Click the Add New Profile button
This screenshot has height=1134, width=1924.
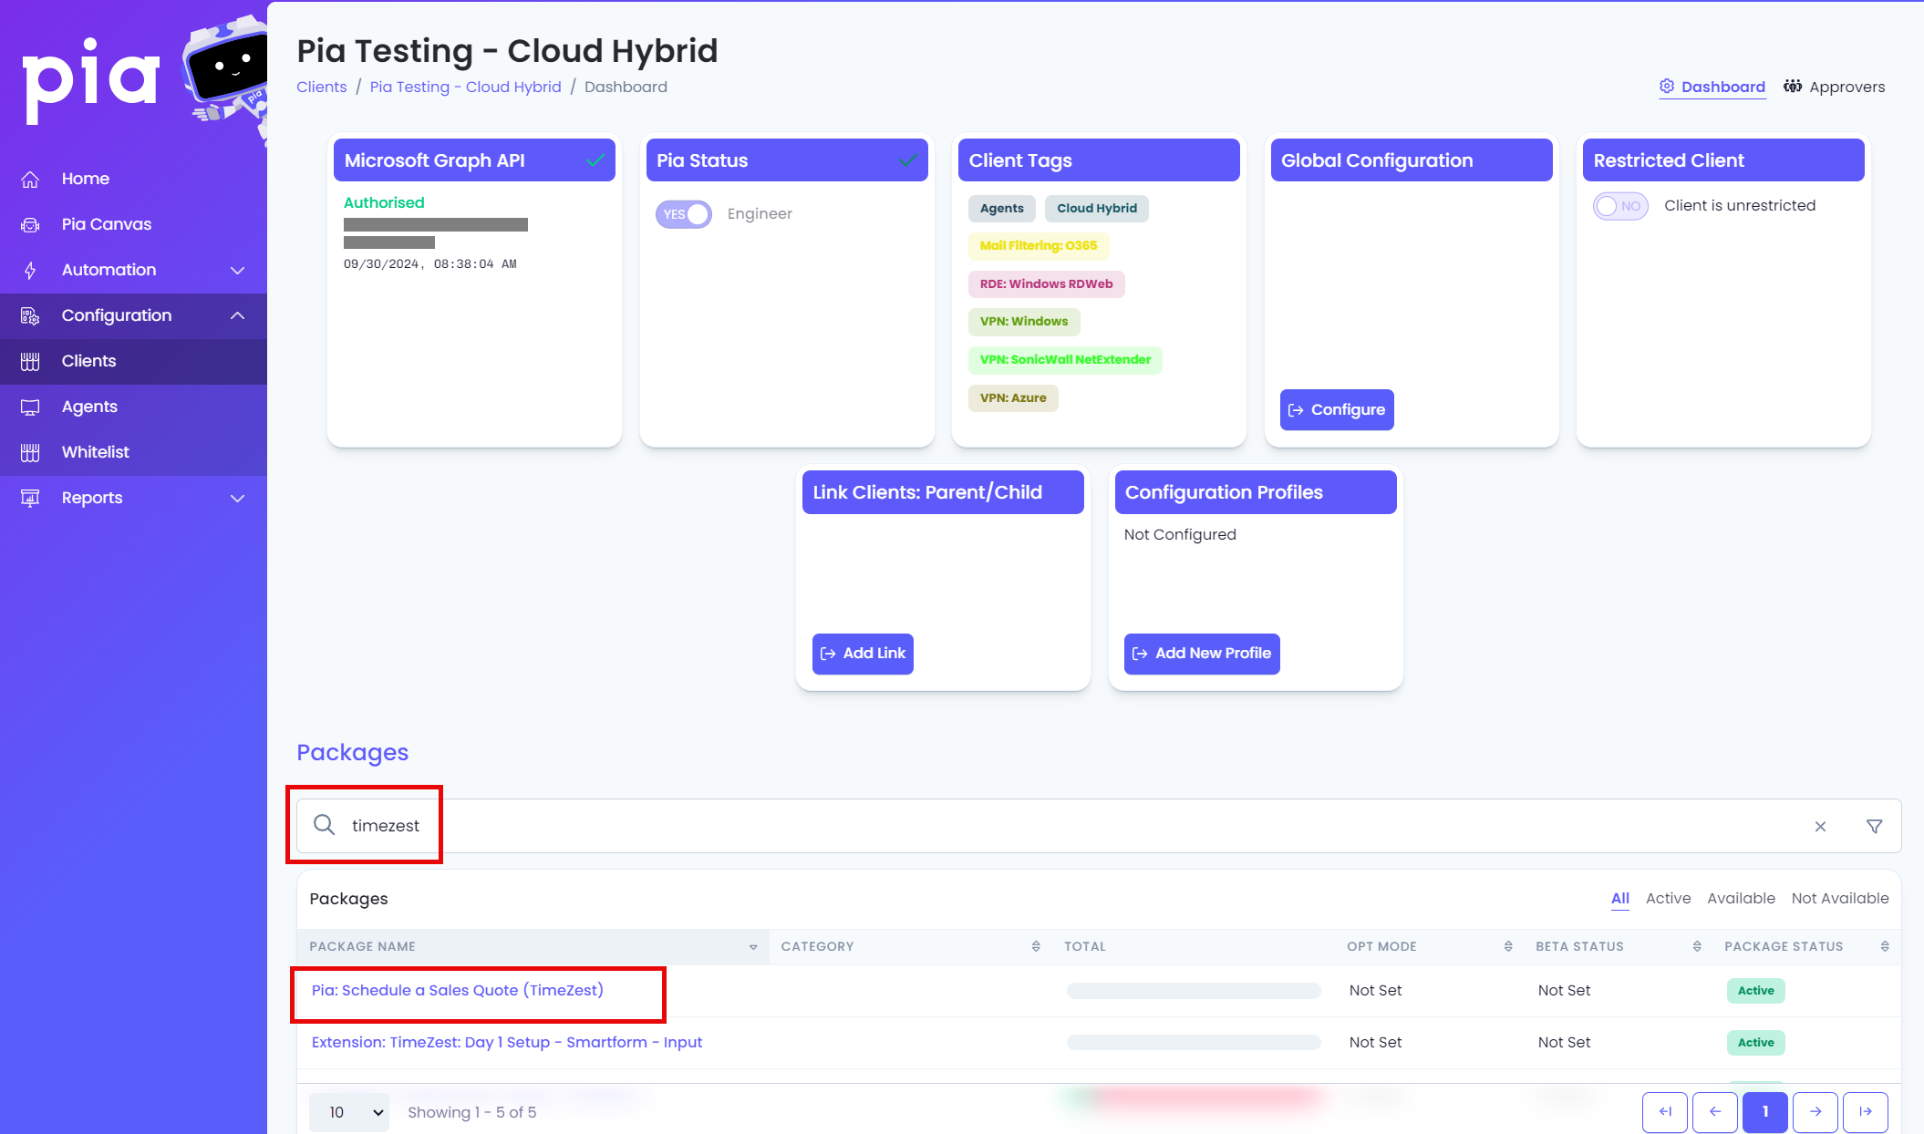coord(1202,654)
